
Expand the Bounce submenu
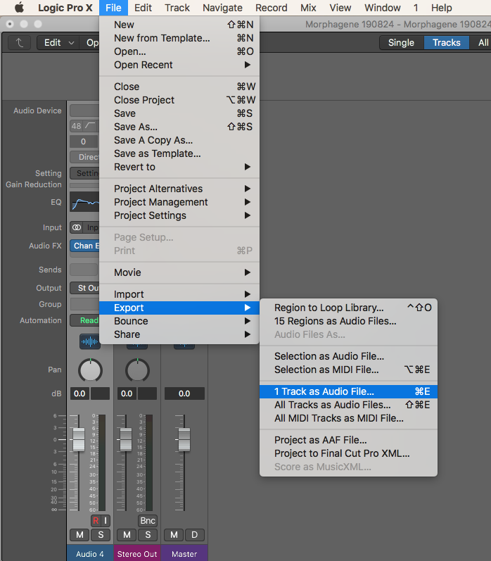point(179,321)
